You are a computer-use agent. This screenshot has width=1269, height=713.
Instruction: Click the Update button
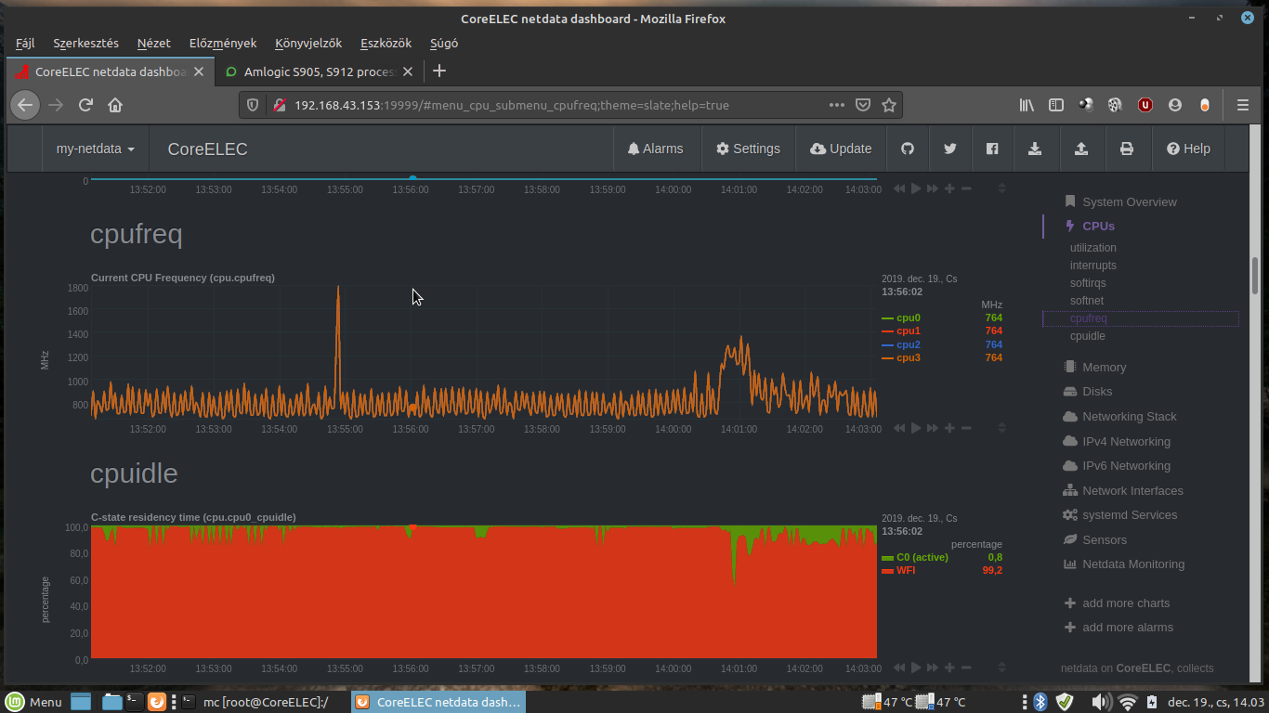coord(841,149)
